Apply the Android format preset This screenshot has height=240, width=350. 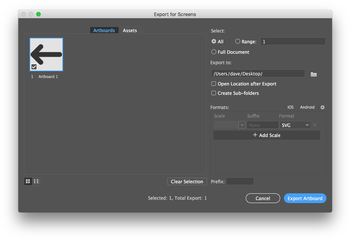click(307, 107)
